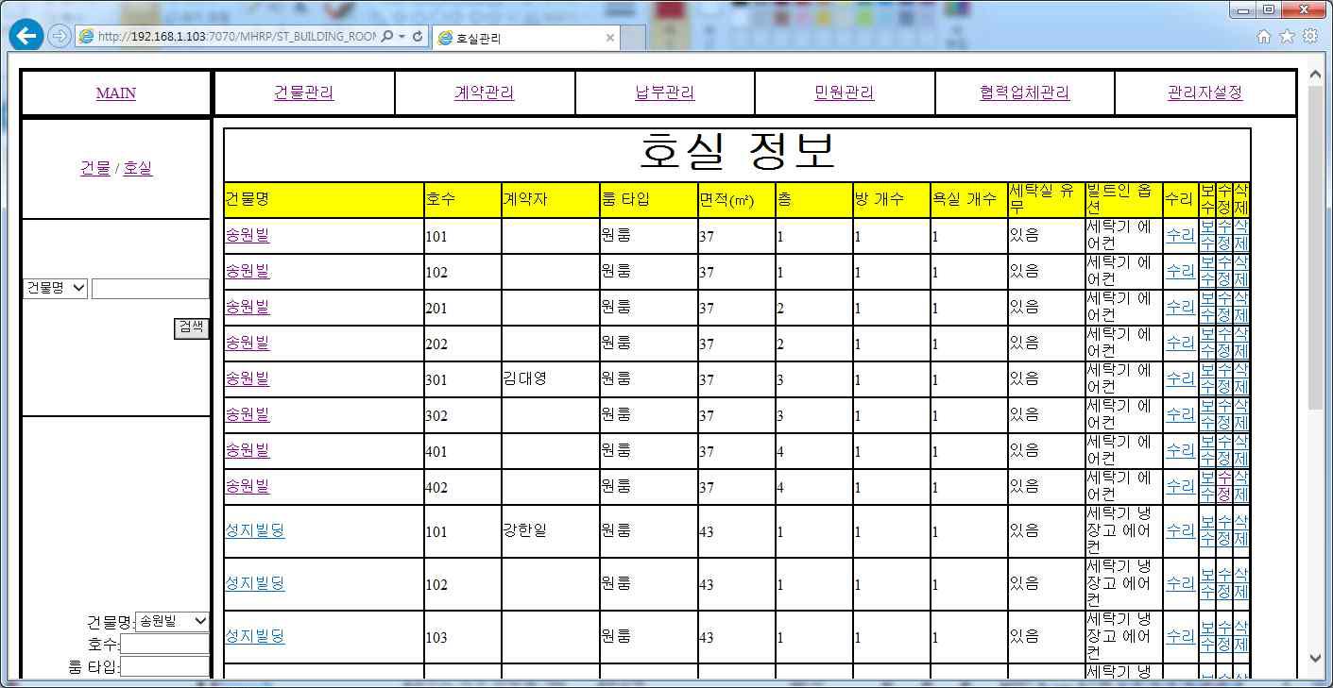This screenshot has width=1333, height=688.
Task: Click 수정 link in 송원빌 401 row
Action: (1224, 451)
